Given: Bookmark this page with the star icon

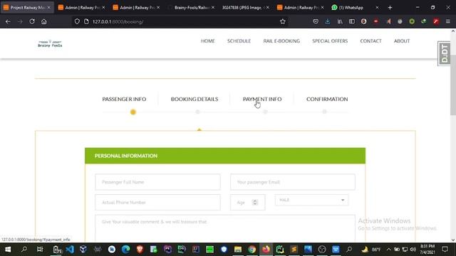Looking at the screenshot, I should 283,21.
